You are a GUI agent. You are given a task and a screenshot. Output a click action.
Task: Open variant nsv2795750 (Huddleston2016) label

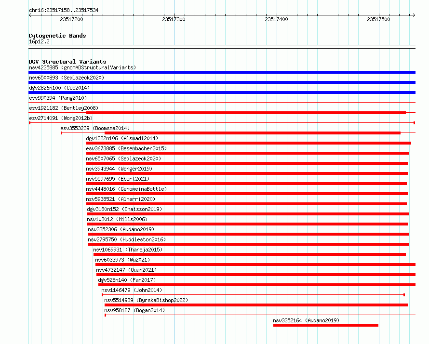click(127, 239)
